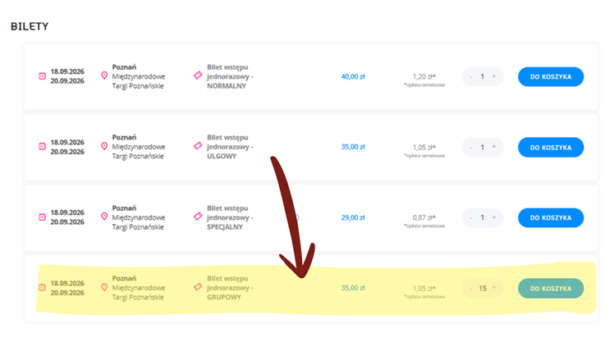The height and width of the screenshot is (342, 614).
Task: Decrease quantity for ULGOWY ticket
Action: (x=470, y=148)
